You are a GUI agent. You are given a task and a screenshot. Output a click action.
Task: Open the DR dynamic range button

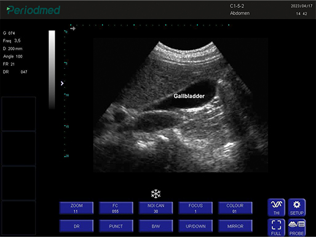(76, 226)
